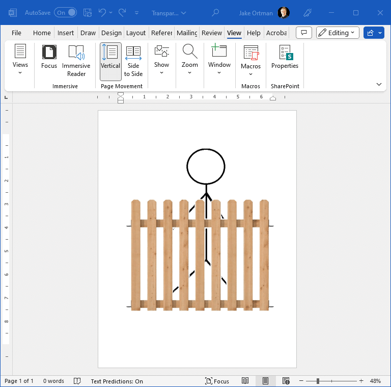
Task: Toggle the AutoSave switch off
Action: tap(66, 12)
